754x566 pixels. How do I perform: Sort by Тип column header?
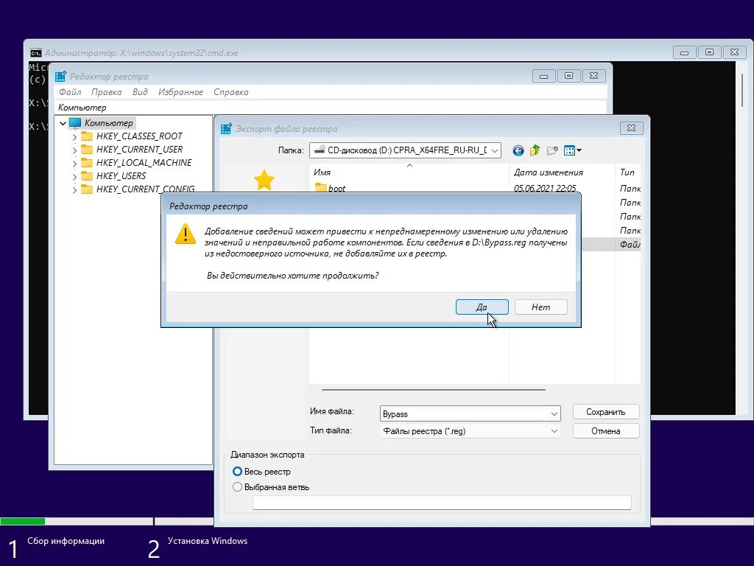click(627, 172)
